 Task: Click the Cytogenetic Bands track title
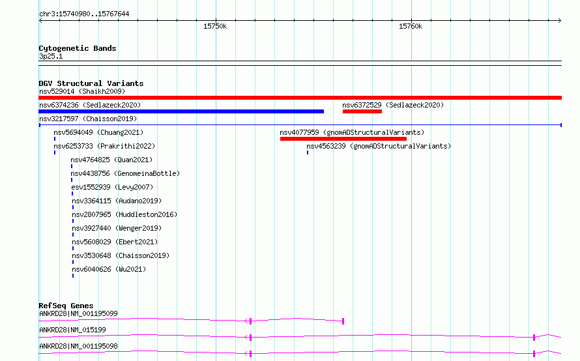[x=78, y=48]
